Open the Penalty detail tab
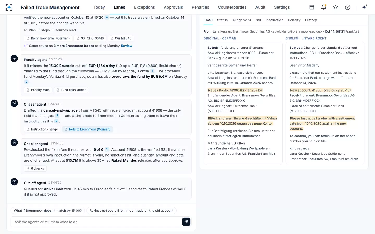 point(294,20)
